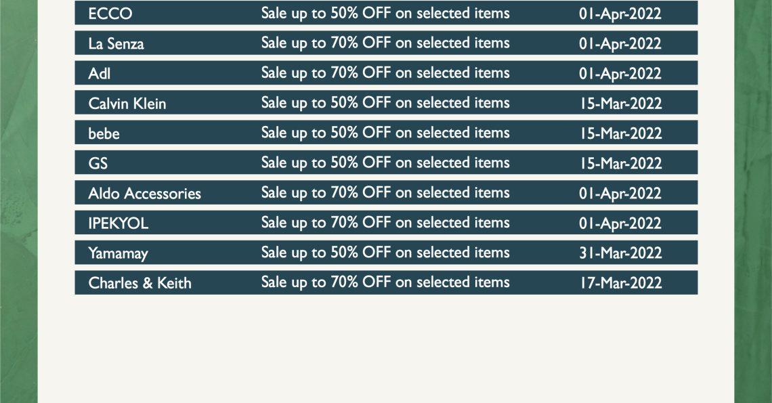
Task: Select the Charles & Keith brand
Action: (140, 283)
